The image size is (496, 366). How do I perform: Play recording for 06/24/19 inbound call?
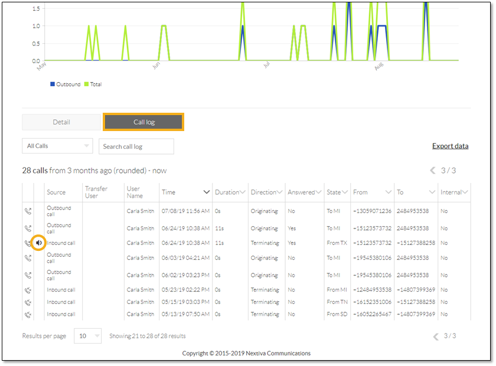[x=38, y=243]
